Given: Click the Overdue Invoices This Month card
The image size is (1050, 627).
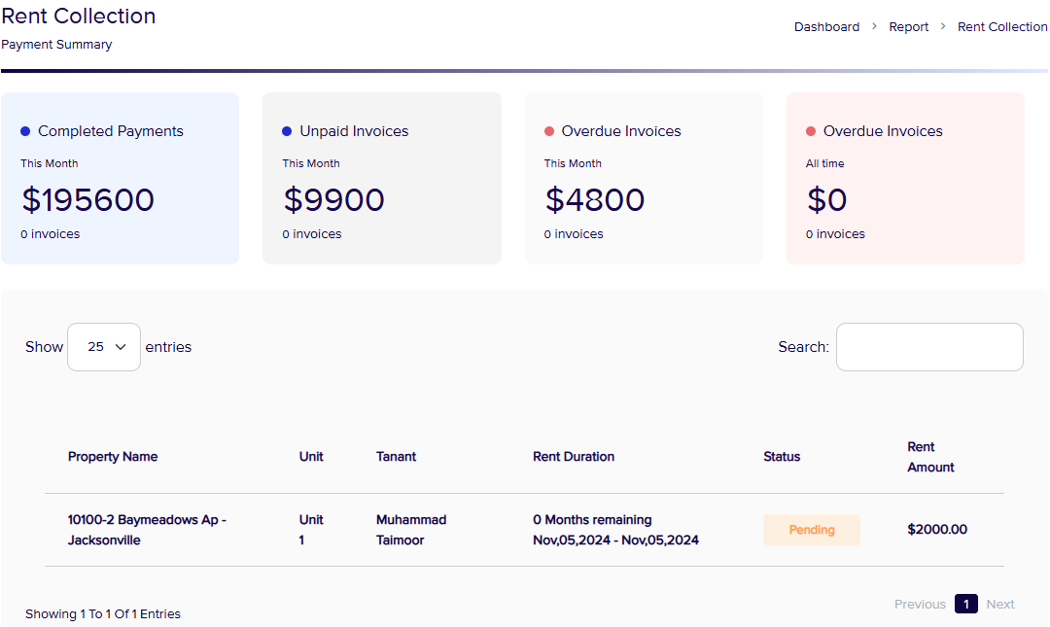Looking at the screenshot, I should [x=644, y=179].
